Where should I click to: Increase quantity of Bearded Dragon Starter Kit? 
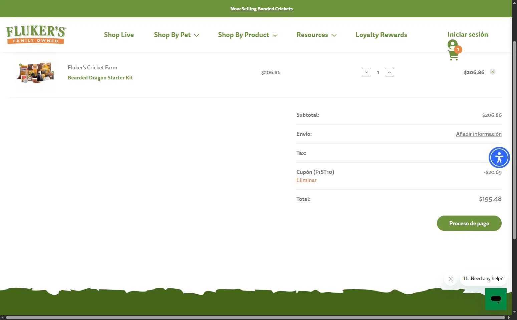coord(389,72)
